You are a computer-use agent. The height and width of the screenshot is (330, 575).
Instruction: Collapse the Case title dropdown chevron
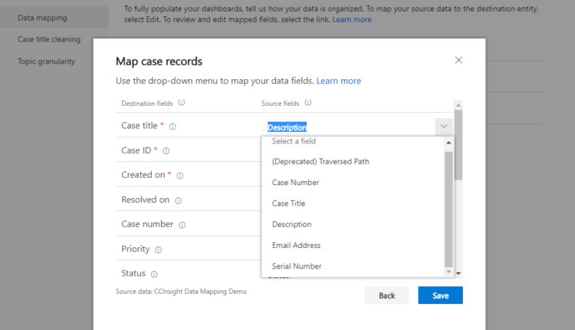click(443, 127)
